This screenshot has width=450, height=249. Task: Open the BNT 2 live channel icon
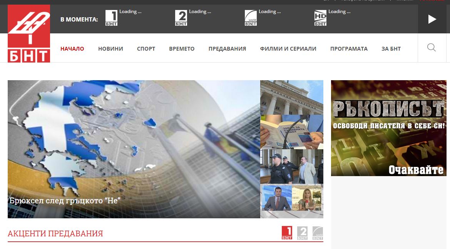tap(181, 18)
